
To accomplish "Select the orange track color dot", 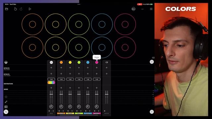I will pos(61,62).
